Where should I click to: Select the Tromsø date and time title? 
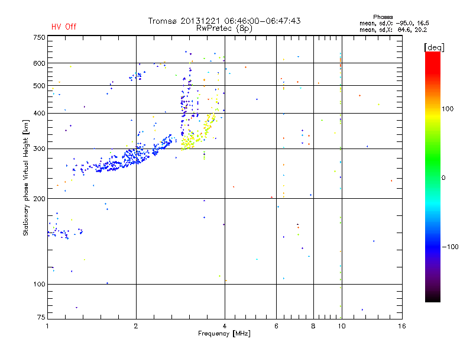(224, 21)
